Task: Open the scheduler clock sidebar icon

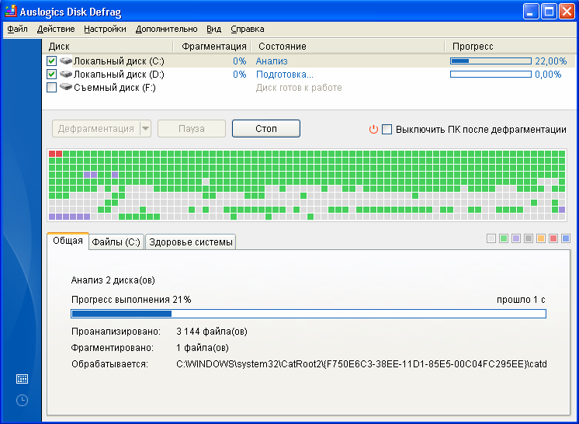Action: pos(22,400)
